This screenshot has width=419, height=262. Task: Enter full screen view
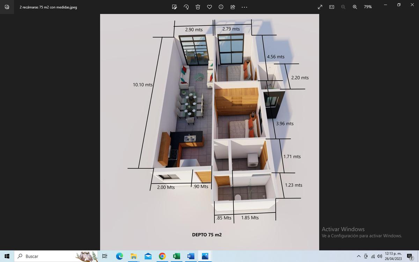click(x=320, y=7)
